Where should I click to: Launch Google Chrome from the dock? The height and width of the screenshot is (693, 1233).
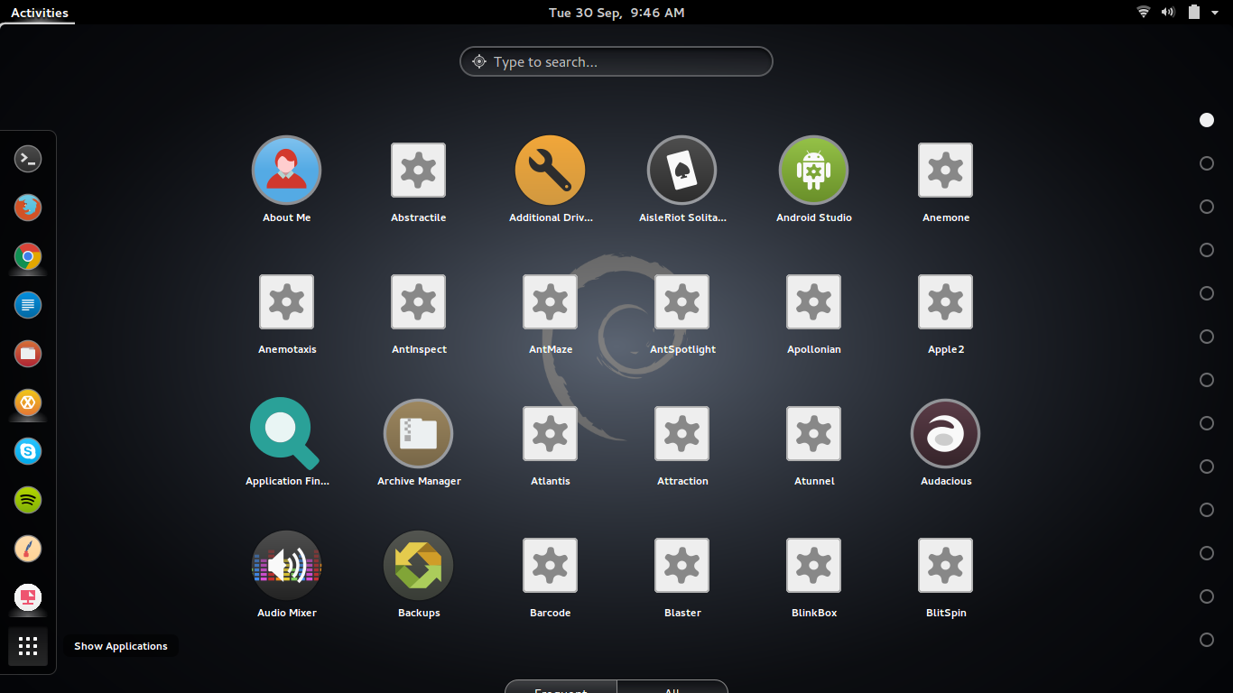(x=28, y=256)
